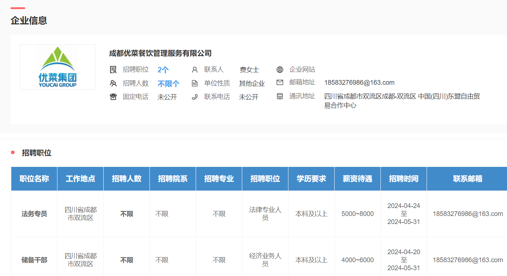
Task: Click the 薪资待遇 column header
Action: 357,179
